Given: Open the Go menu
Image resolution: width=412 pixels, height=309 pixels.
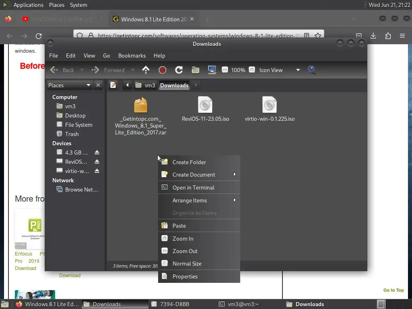Looking at the screenshot, I should point(106,56).
